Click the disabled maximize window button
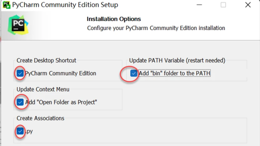The width and height of the screenshot is (260, 146). tap(223, 5)
